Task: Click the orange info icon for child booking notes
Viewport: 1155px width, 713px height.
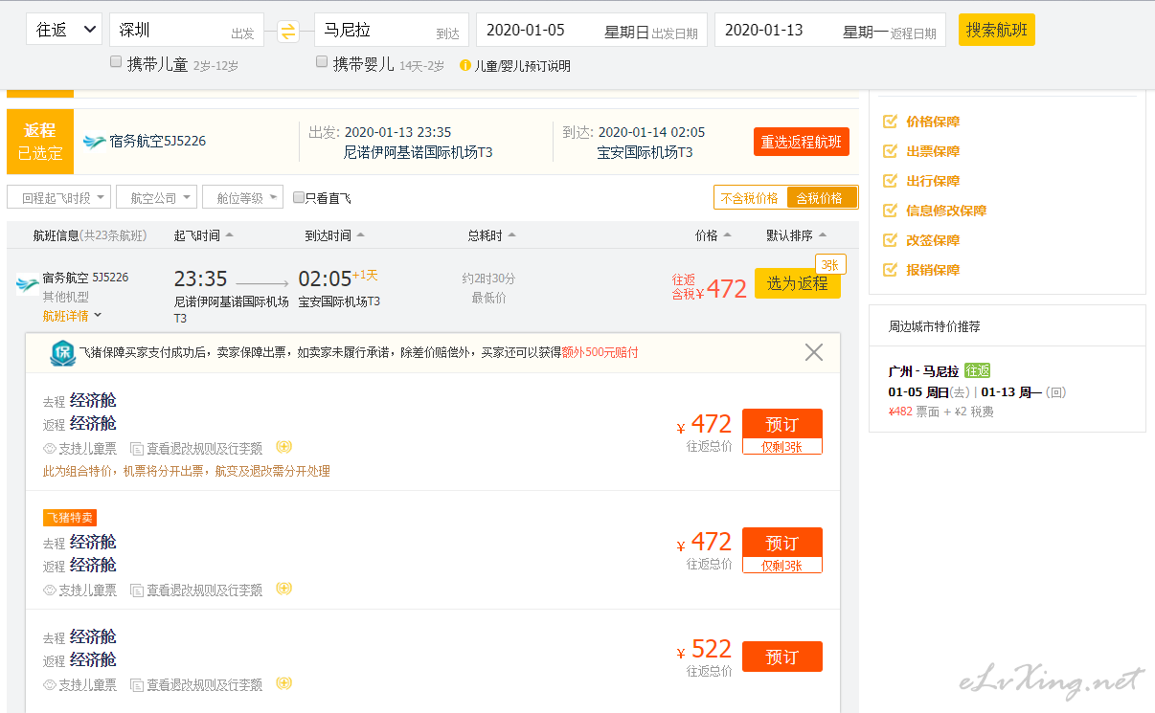Action: 465,66
